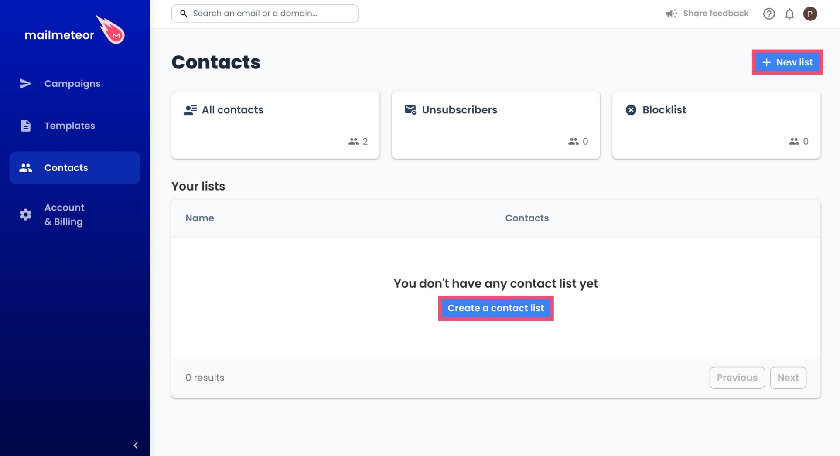Focus the email or domain search field

[265, 14]
